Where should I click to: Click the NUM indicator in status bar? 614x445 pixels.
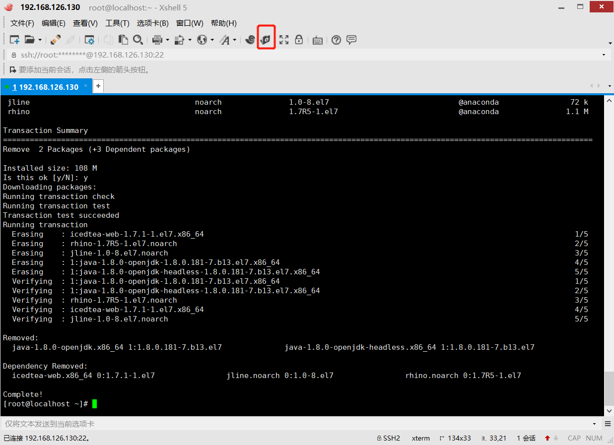click(594, 438)
